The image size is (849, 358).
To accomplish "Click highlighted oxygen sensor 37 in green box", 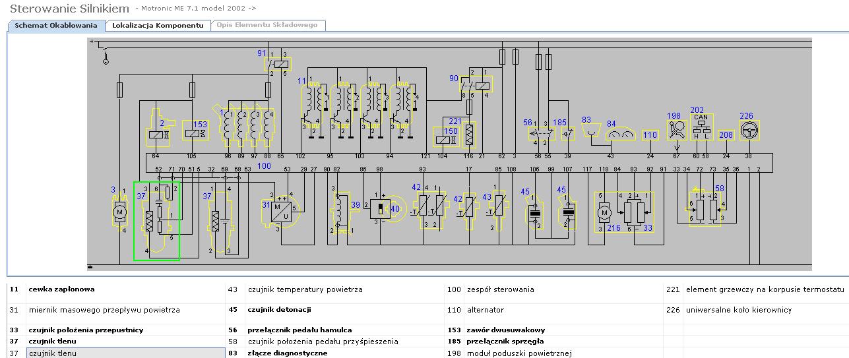I will 156,221.
